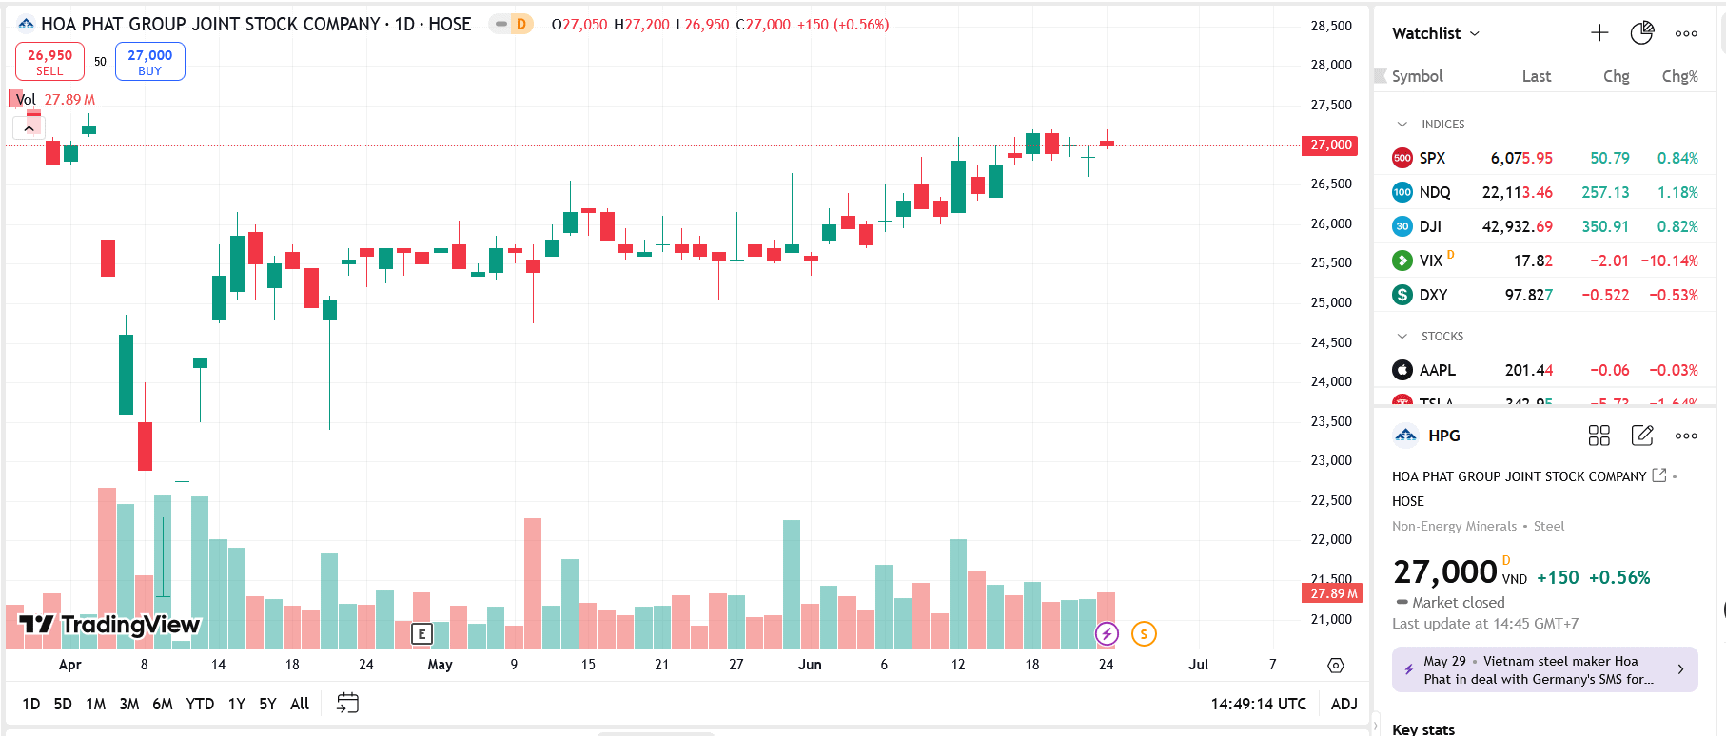The image size is (1726, 736).
Task: Click the 27,000 BUY button
Action: click(150, 62)
